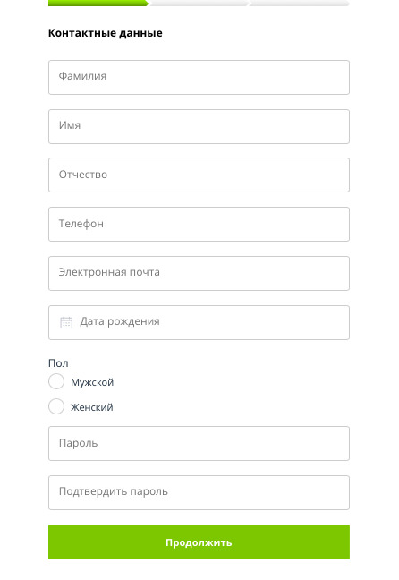Select the Электронная почта field
The height and width of the screenshot is (580, 399).
(199, 273)
